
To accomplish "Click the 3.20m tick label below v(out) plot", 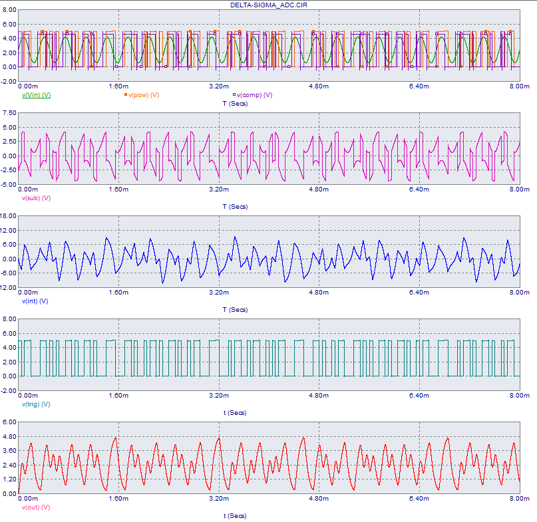I will (219, 499).
